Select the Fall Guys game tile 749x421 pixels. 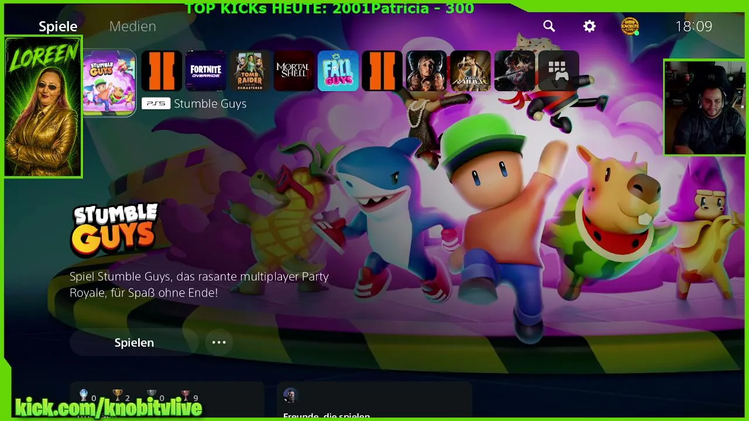(x=338, y=71)
